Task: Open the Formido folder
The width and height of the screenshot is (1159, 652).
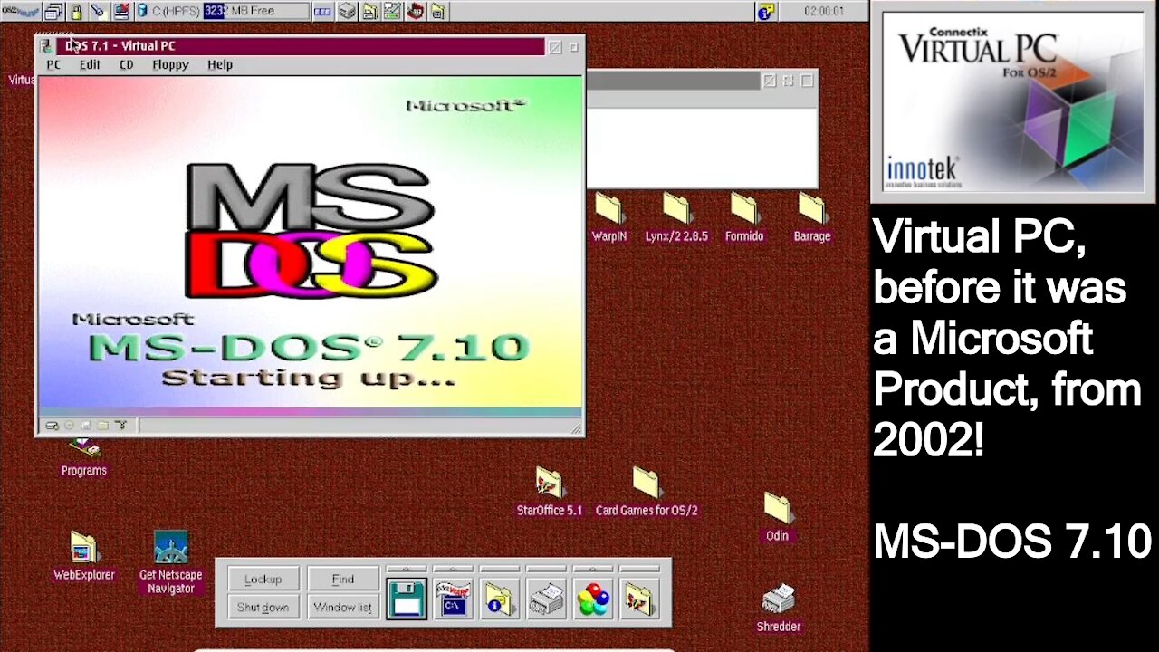Action: pos(744,218)
